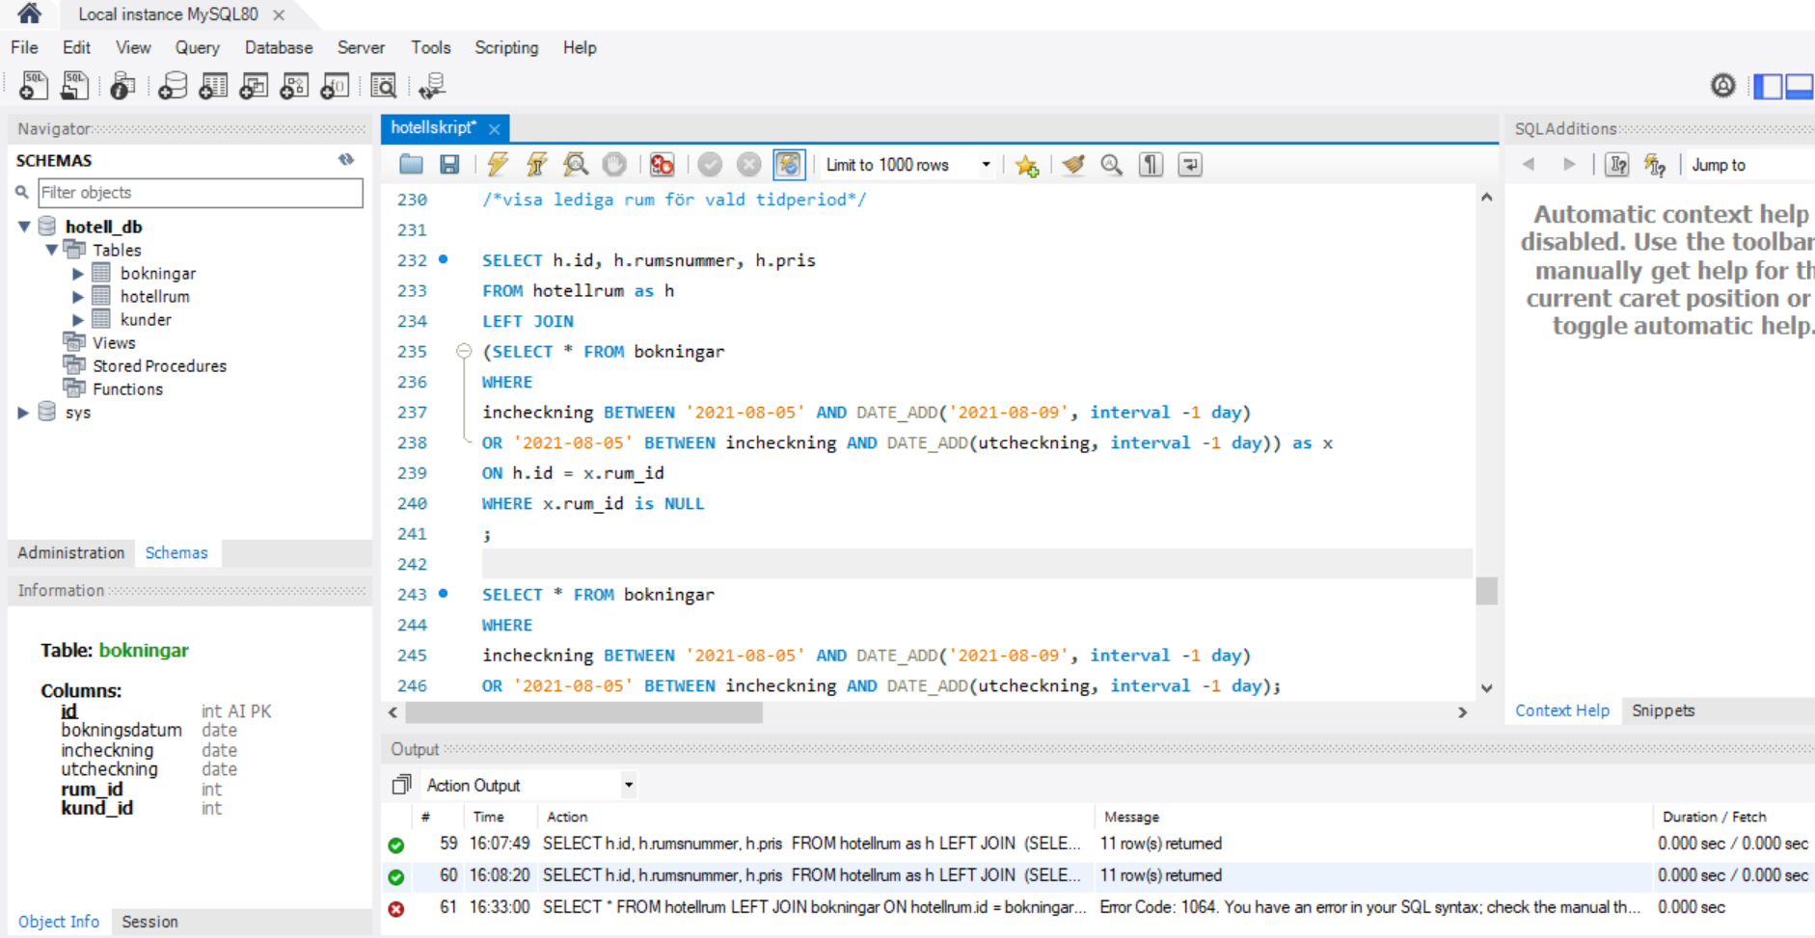Click the Filter objects search field

[201, 193]
